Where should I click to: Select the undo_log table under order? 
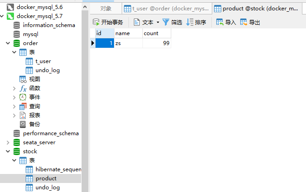[x=47, y=70]
